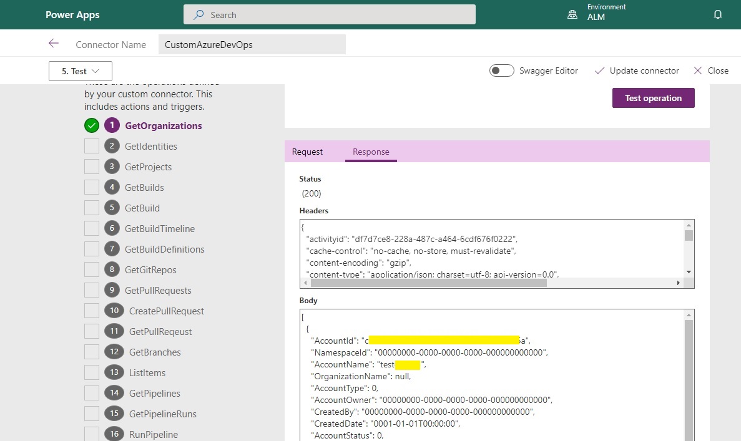Navigate back using the back arrow
741x441 pixels.
[53, 44]
